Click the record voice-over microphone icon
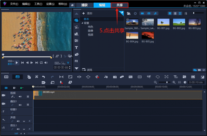 coord(61,82)
